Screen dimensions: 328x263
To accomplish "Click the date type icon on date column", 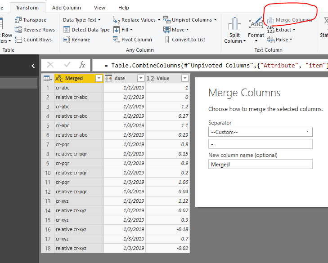I will [108, 78].
